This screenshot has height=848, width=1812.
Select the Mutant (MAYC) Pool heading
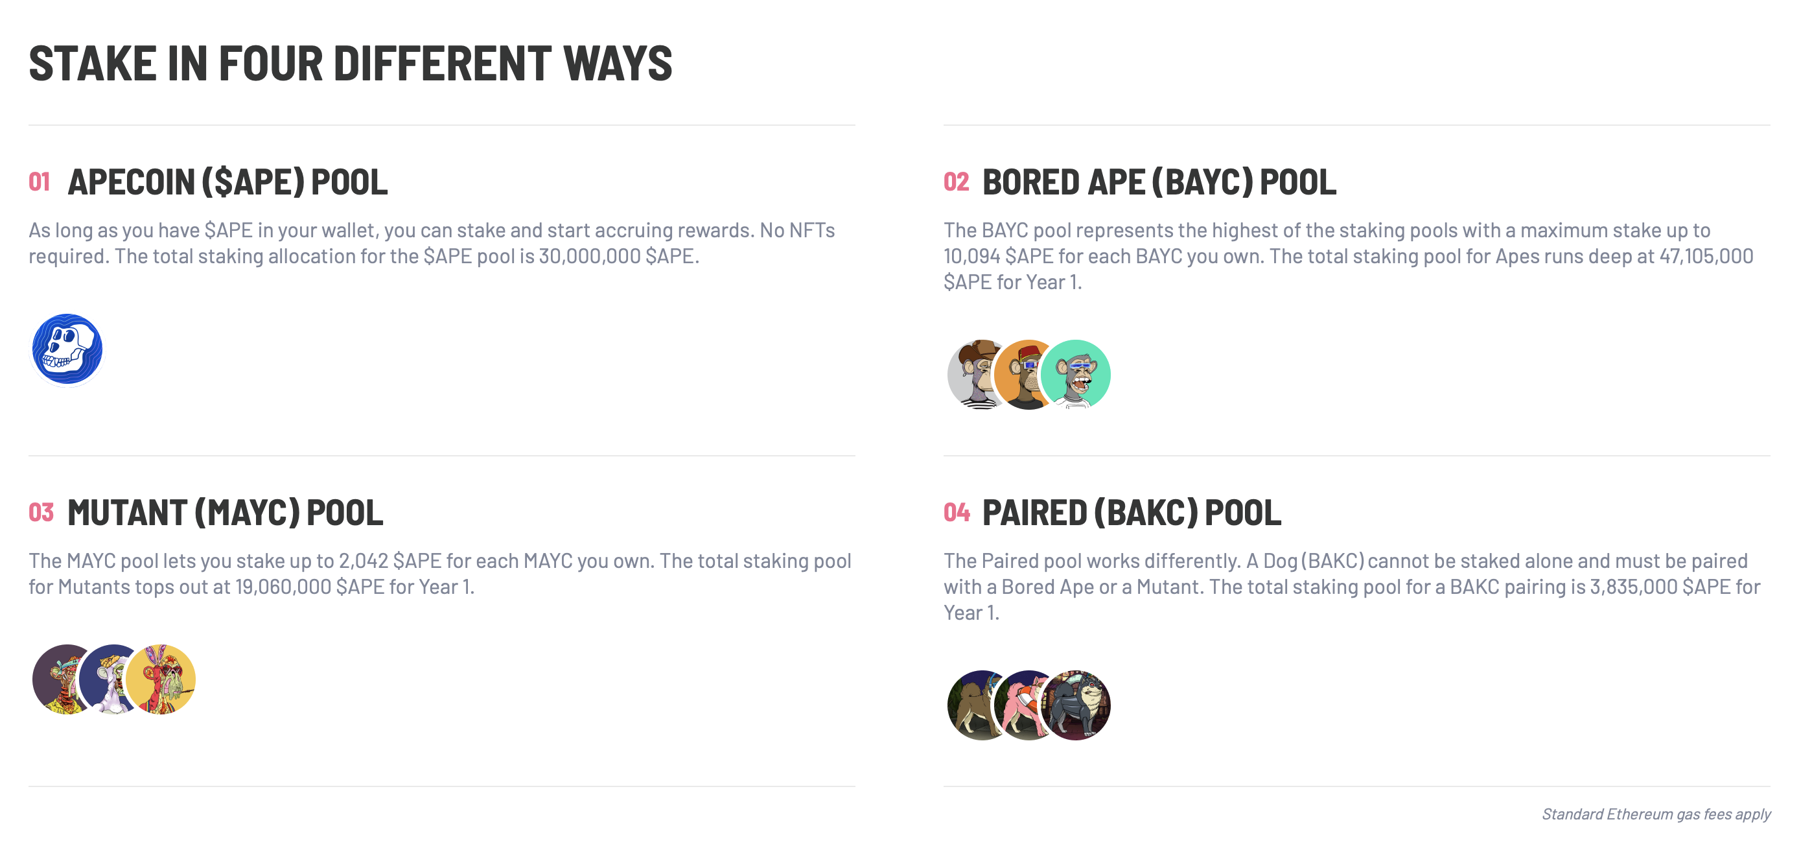(225, 512)
